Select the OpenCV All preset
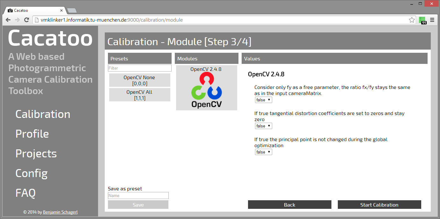 140,95
